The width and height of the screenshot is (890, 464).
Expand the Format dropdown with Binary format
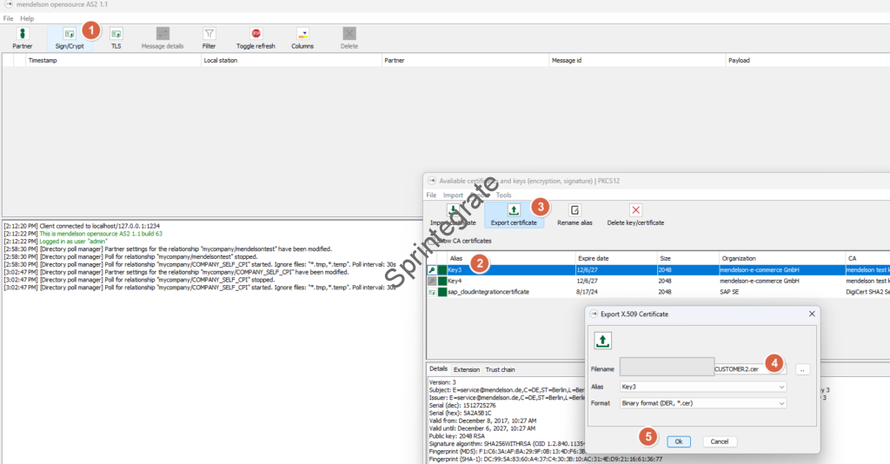pyautogui.click(x=703, y=403)
